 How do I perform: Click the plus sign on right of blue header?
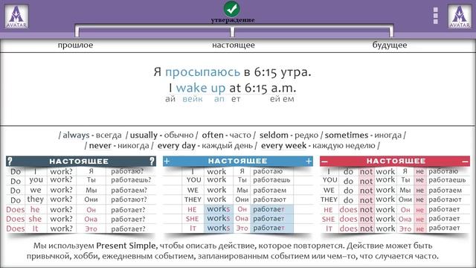[x=309, y=161]
